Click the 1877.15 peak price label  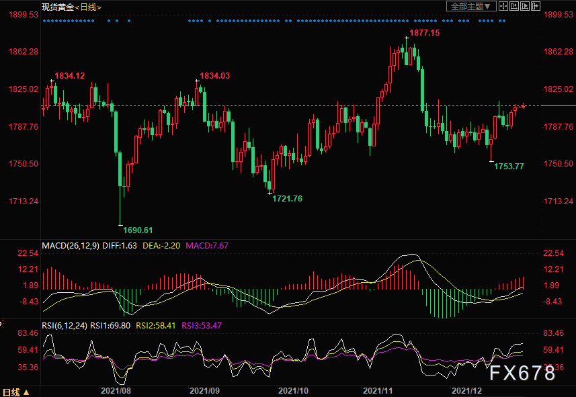click(424, 33)
